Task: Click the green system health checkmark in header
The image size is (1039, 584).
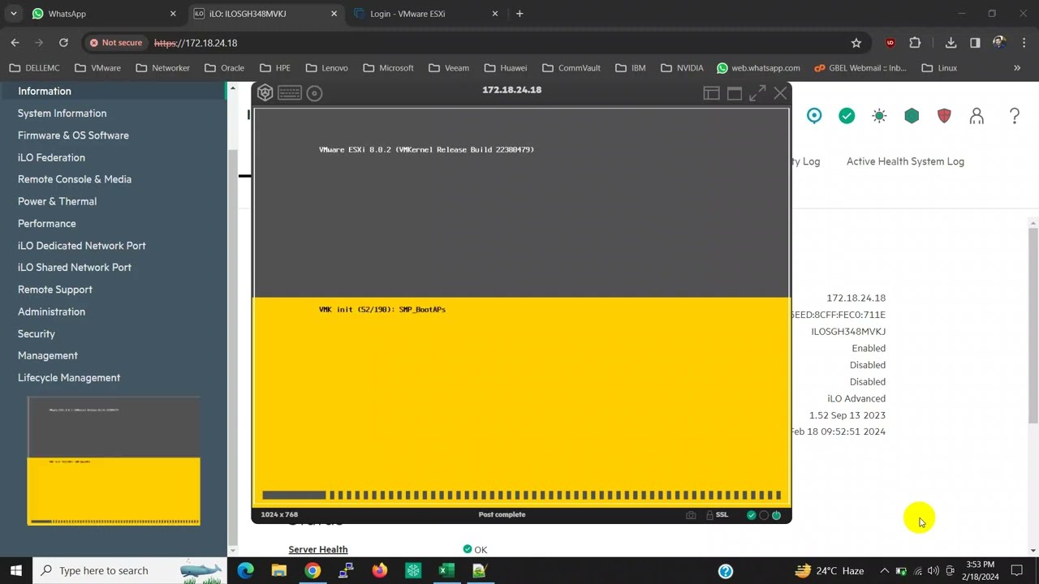Action: point(847,116)
